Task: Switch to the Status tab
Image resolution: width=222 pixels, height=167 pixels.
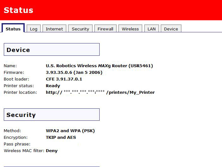Action: (x=13, y=28)
